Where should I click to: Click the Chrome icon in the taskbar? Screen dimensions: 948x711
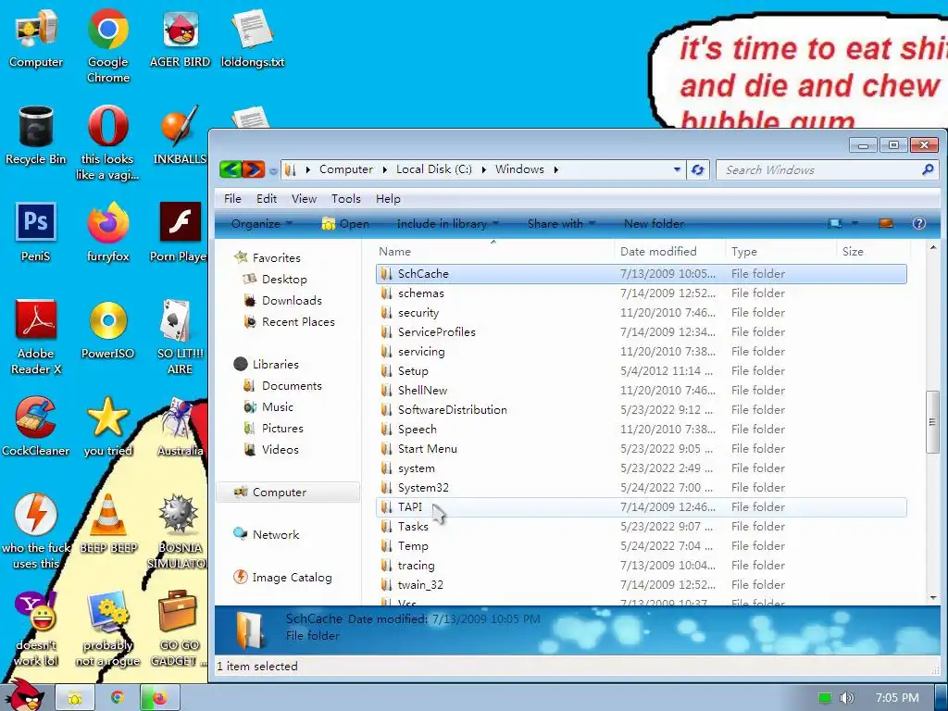point(117,698)
